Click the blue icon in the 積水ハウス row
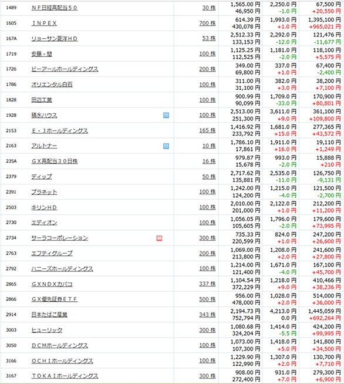 [166, 115]
